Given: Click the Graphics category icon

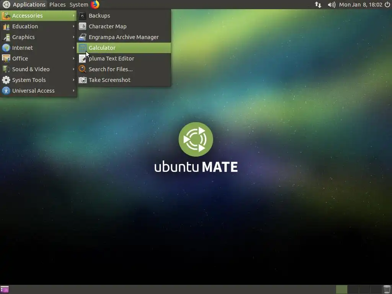Looking at the screenshot, I should (x=6, y=37).
